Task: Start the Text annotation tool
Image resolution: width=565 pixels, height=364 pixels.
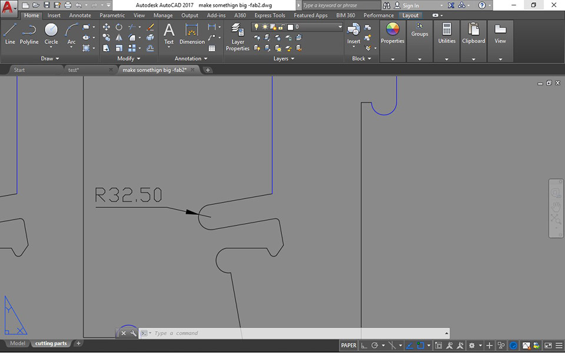Action: (x=169, y=34)
